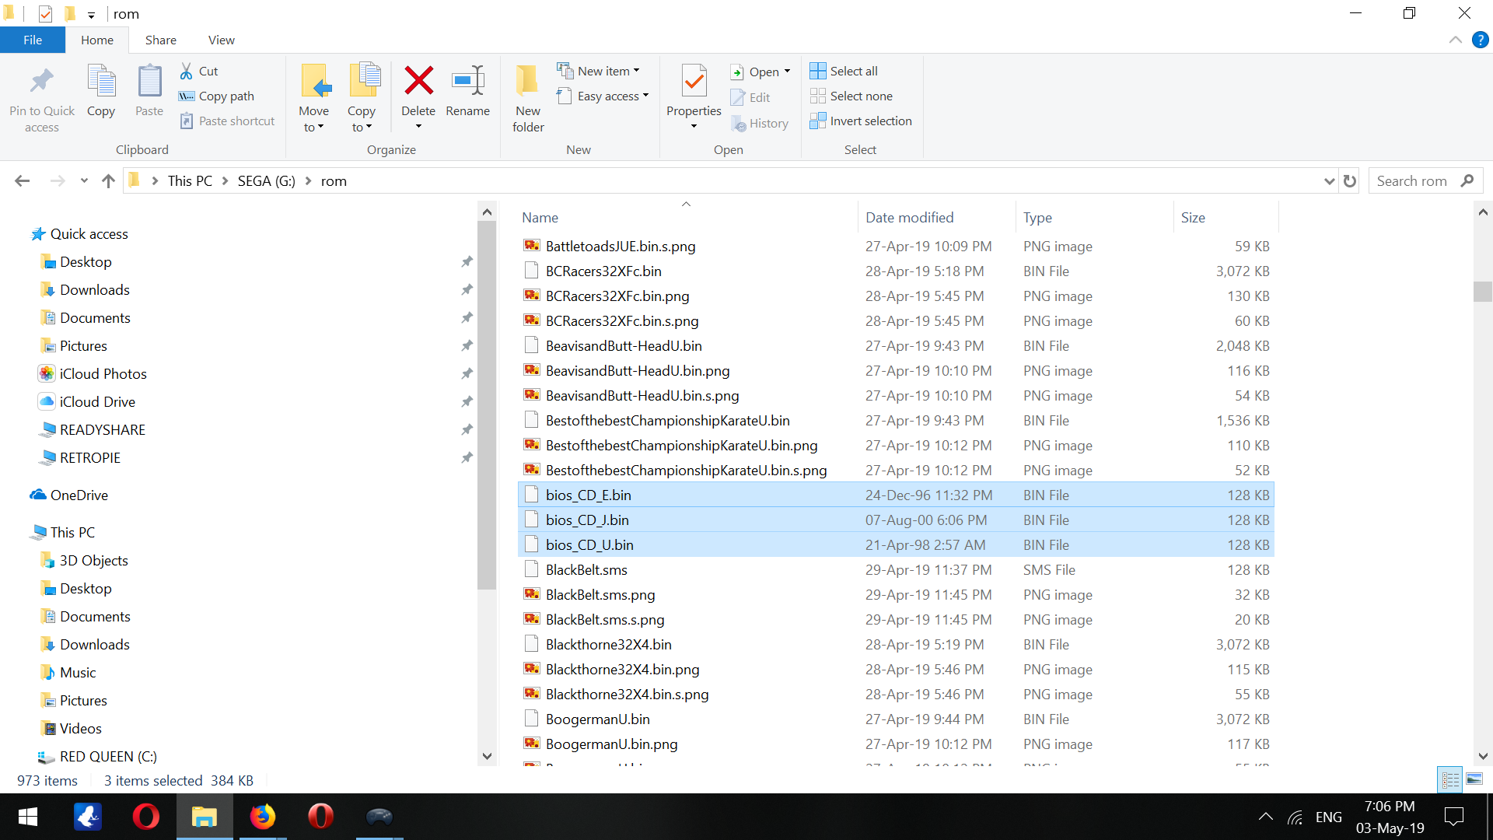Open Help with the question mark icon
The image size is (1493, 840).
point(1480,40)
